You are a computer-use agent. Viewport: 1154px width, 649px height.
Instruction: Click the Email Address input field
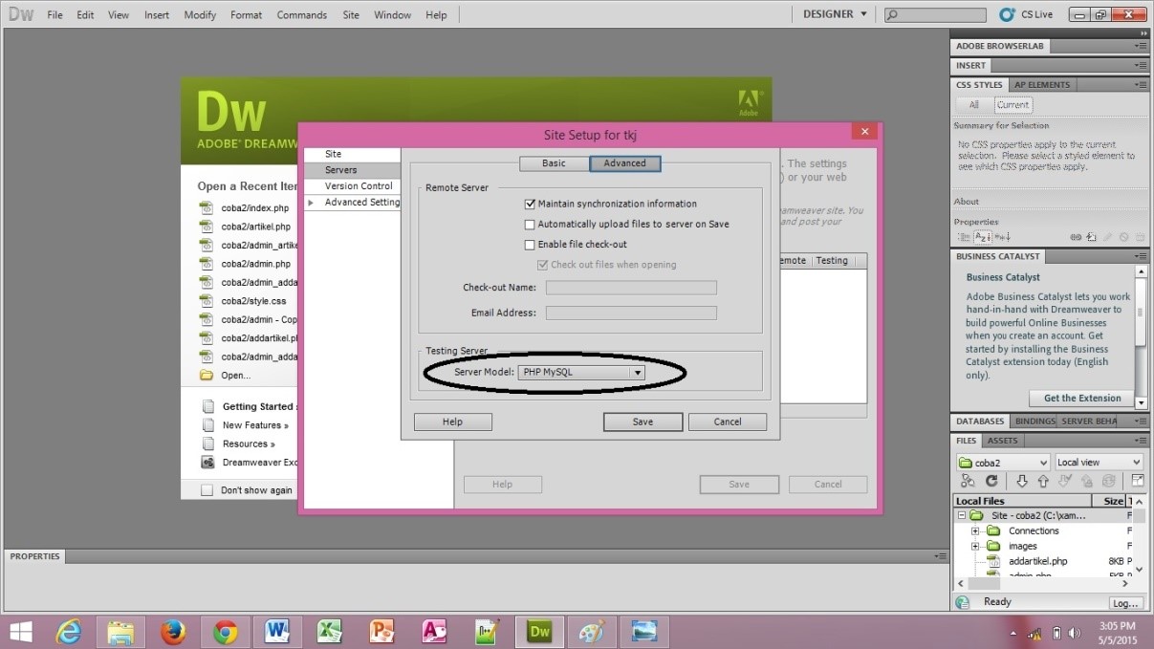coord(631,313)
